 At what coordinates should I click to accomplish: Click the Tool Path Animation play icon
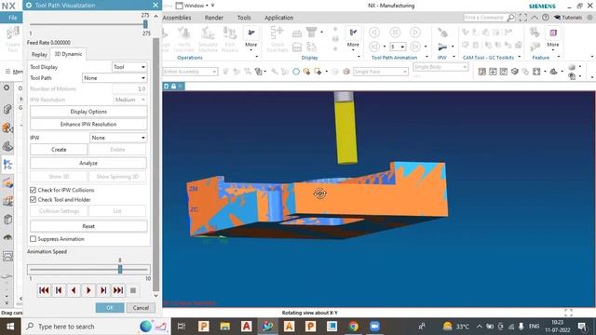[x=415, y=33]
